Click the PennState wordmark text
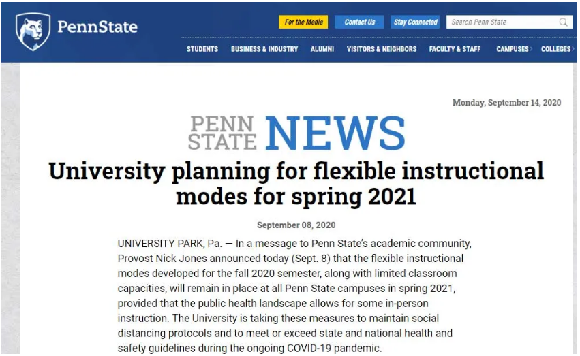Viewport: 580px width, 356px height. pos(97,27)
